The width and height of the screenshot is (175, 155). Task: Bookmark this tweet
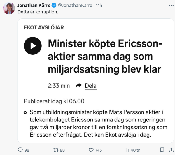(x=162, y=150)
